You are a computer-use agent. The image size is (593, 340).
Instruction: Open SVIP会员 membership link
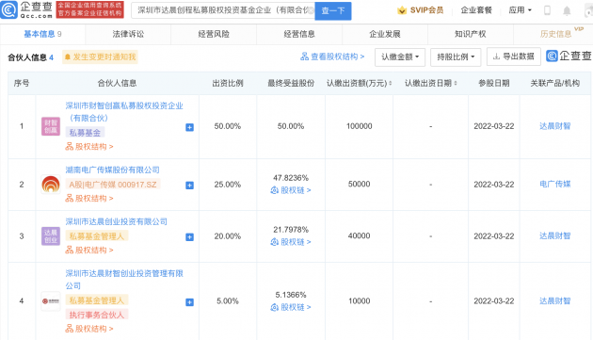[x=426, y=10]
